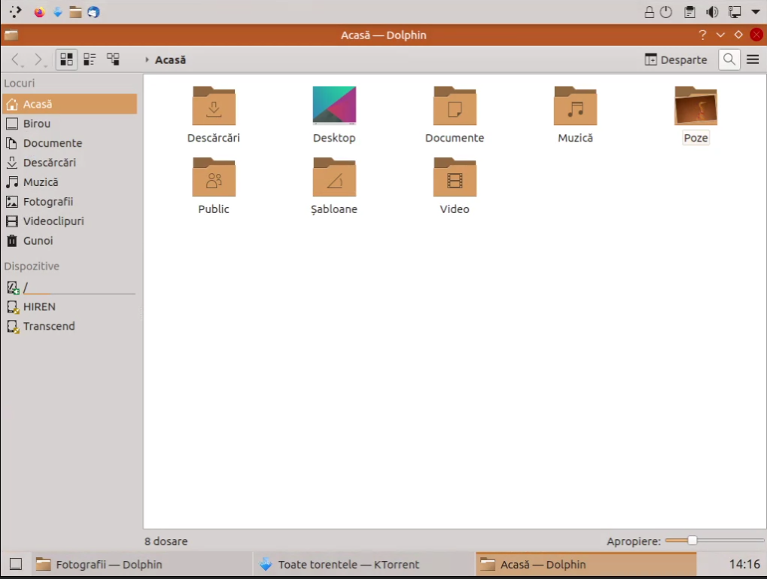Select Acasă in Places sidebar

70,104
